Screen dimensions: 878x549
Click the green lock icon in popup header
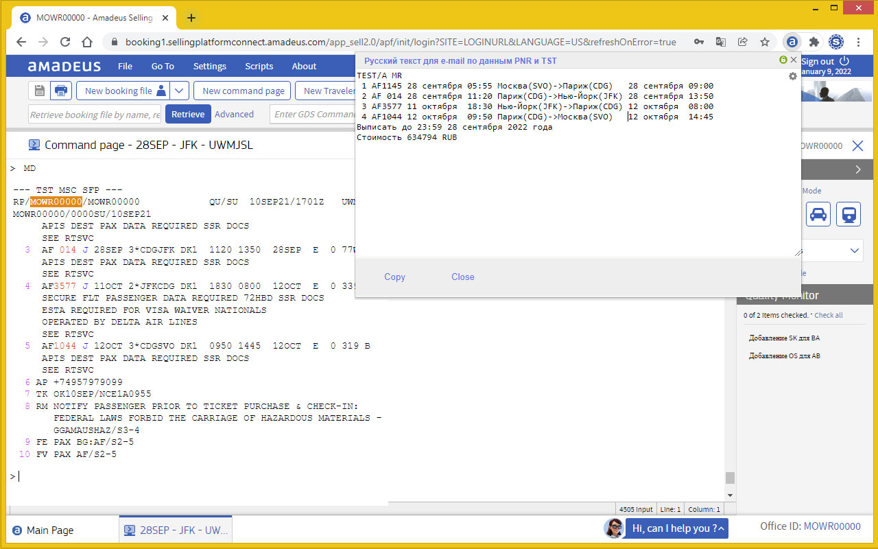coord(783,60)
